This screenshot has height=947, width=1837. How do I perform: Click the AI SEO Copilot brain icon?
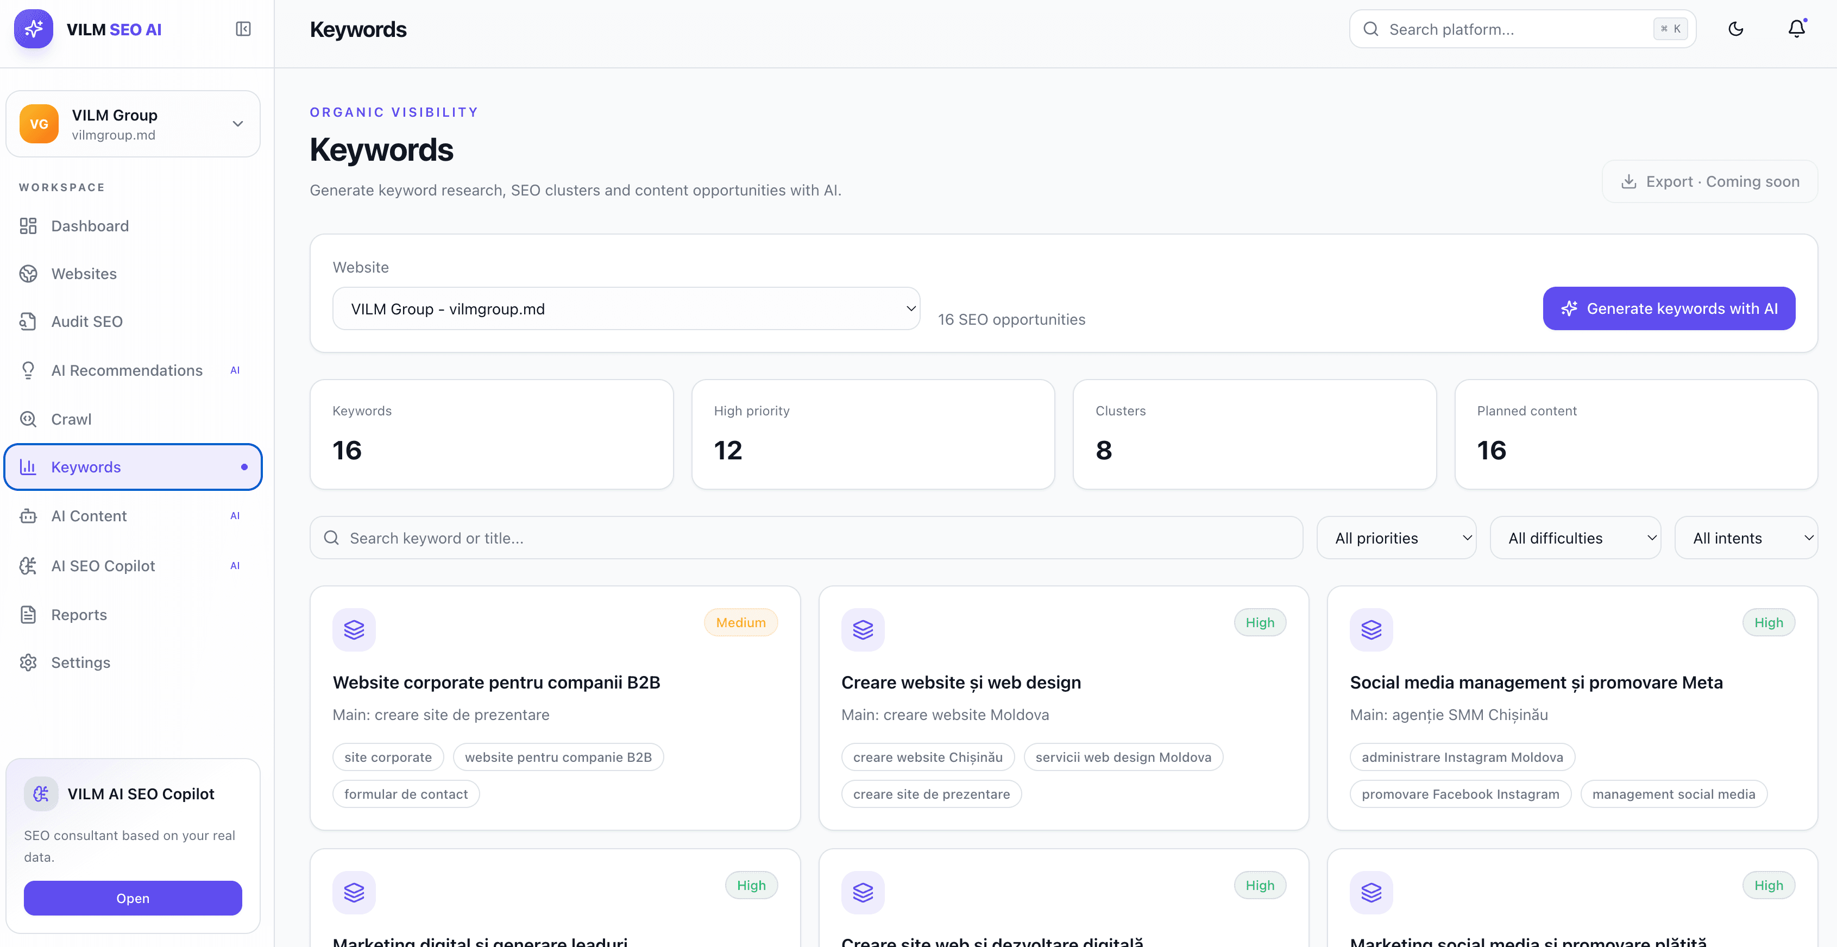point(29,565)
